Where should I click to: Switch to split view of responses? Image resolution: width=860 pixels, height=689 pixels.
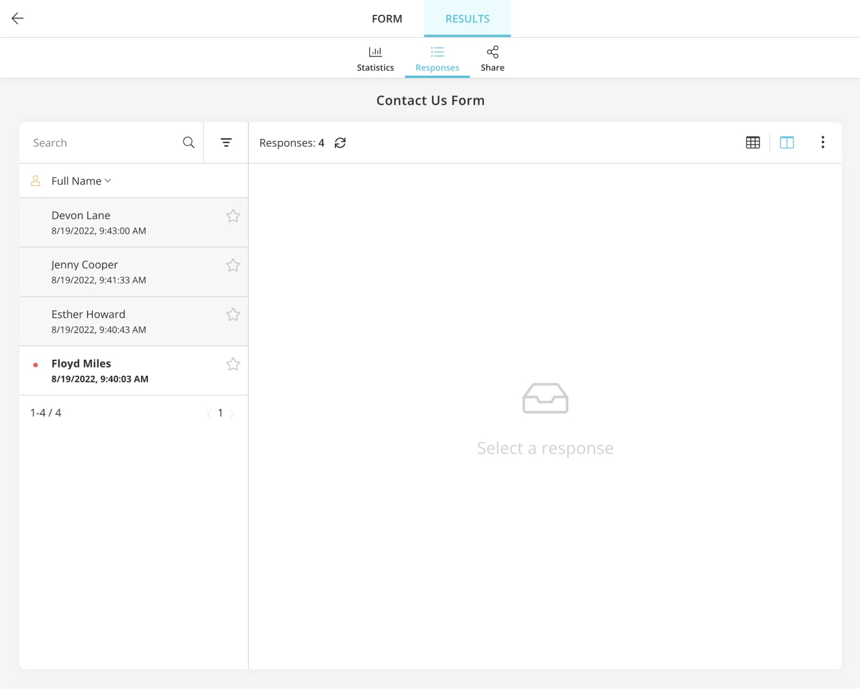pos(787,142)
